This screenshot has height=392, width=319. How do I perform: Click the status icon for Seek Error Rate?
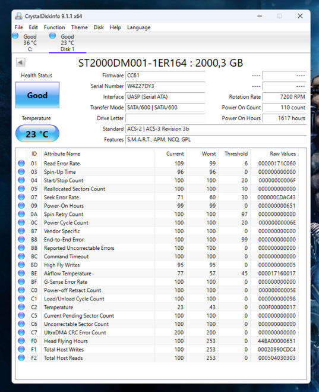coord(21,197)
